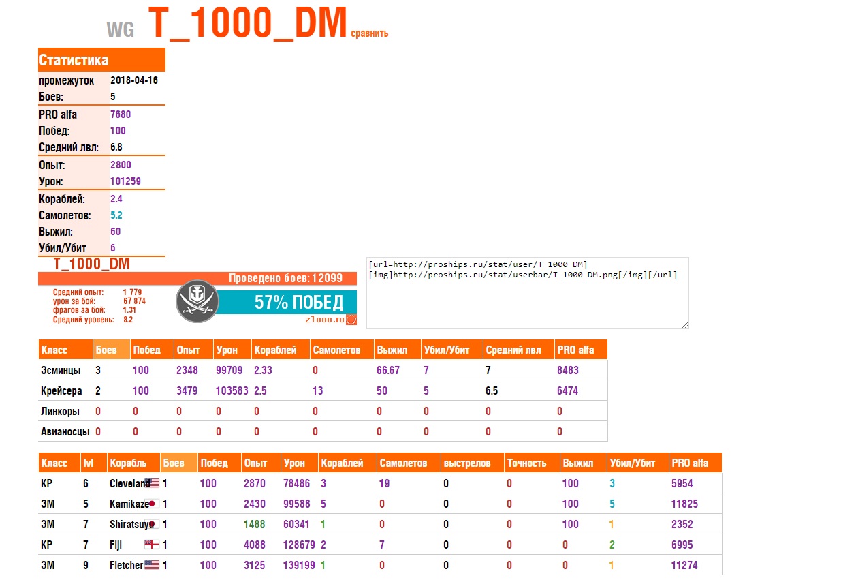Click the Fiji ship name
Screen dimensions: 841x582
click(x=116, y=545)
